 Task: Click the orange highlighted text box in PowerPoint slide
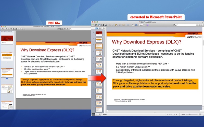pos(155,84)
